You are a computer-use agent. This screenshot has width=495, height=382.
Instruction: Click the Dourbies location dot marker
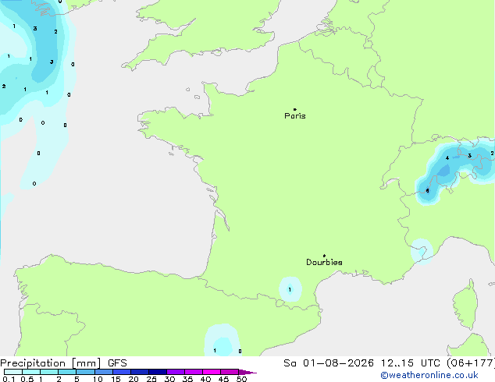tap(324, 256)
